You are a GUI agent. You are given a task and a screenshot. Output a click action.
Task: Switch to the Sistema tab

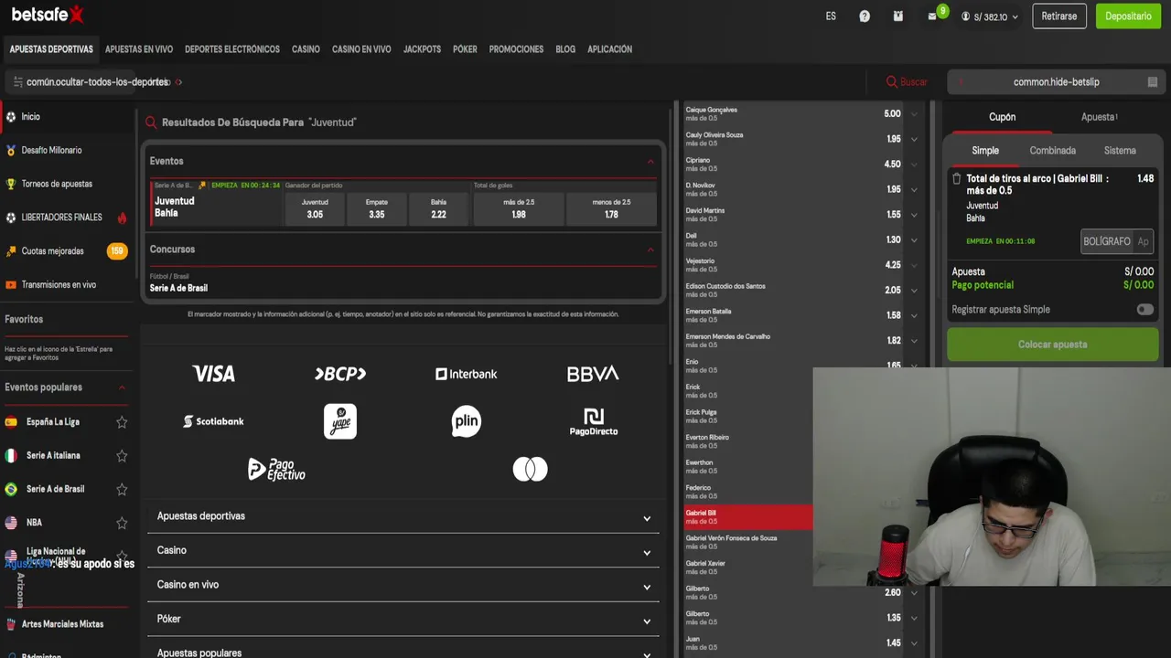pyautogui.click(x=1120, y=151)
